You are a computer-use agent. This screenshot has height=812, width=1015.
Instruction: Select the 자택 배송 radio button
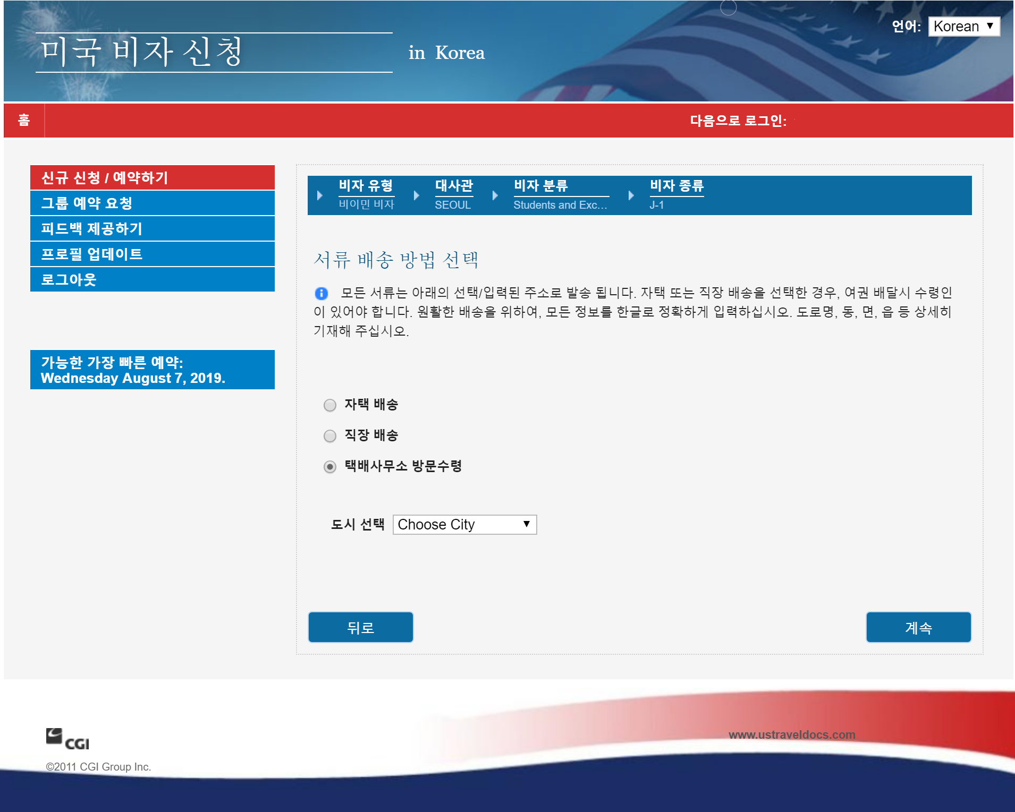pyautogui.click(x=330, y=405)
